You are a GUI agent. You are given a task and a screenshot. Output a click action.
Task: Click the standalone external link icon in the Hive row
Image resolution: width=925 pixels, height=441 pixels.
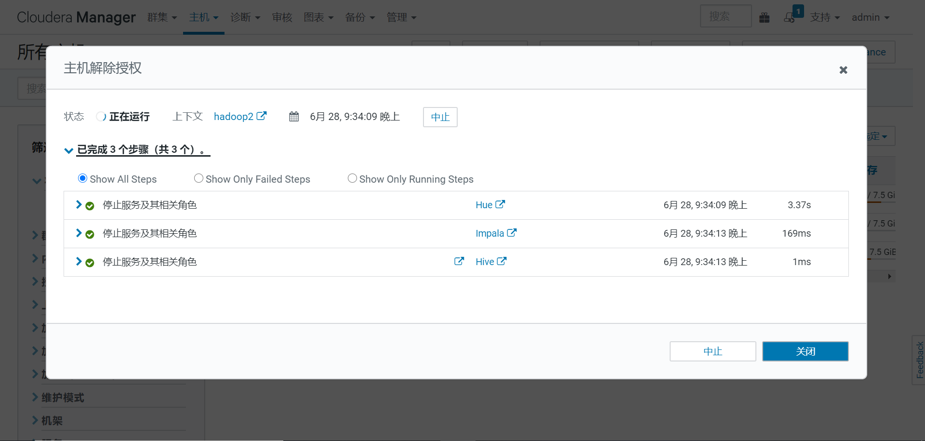(459, 261)
